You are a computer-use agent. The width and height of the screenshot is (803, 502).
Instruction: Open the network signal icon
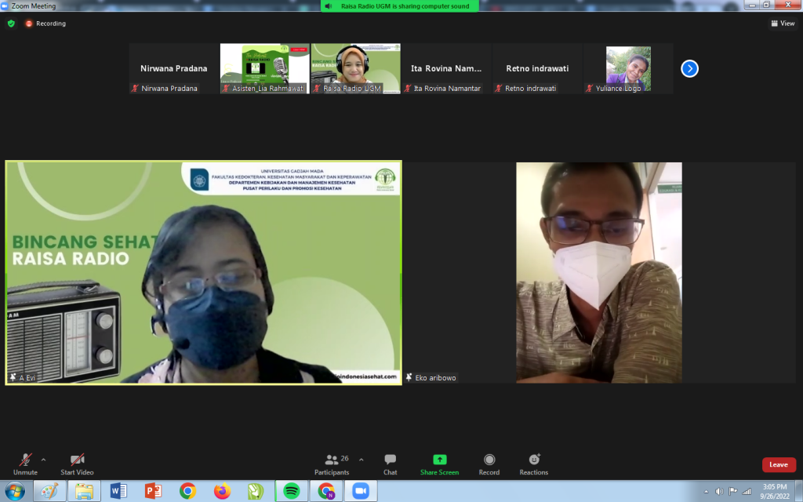coord(747,492)
